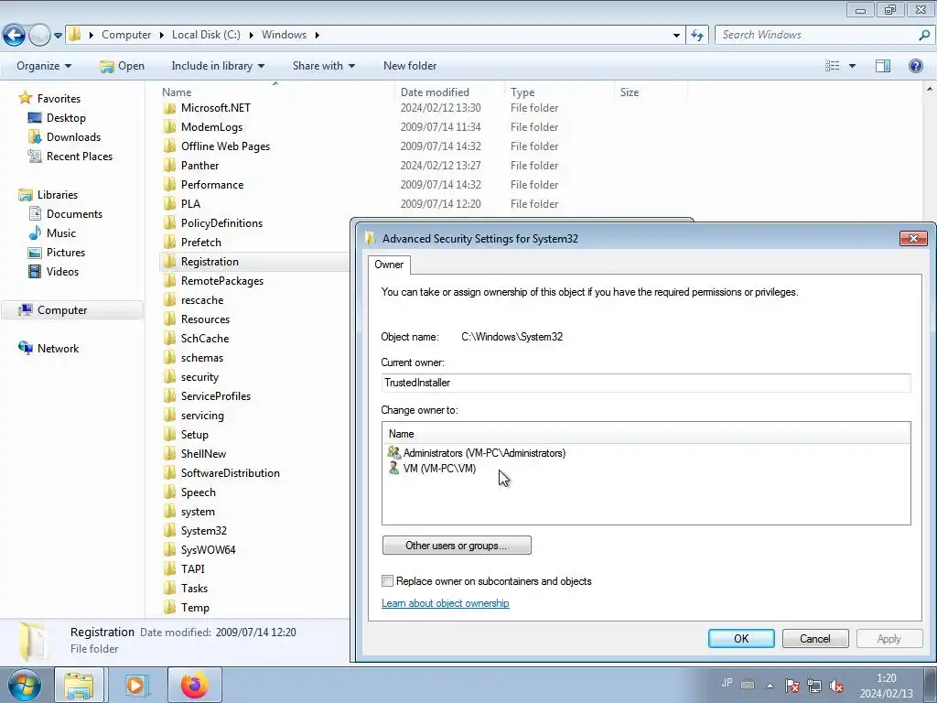Open the Documents library

pyautogui.click(x=74, y=213)
